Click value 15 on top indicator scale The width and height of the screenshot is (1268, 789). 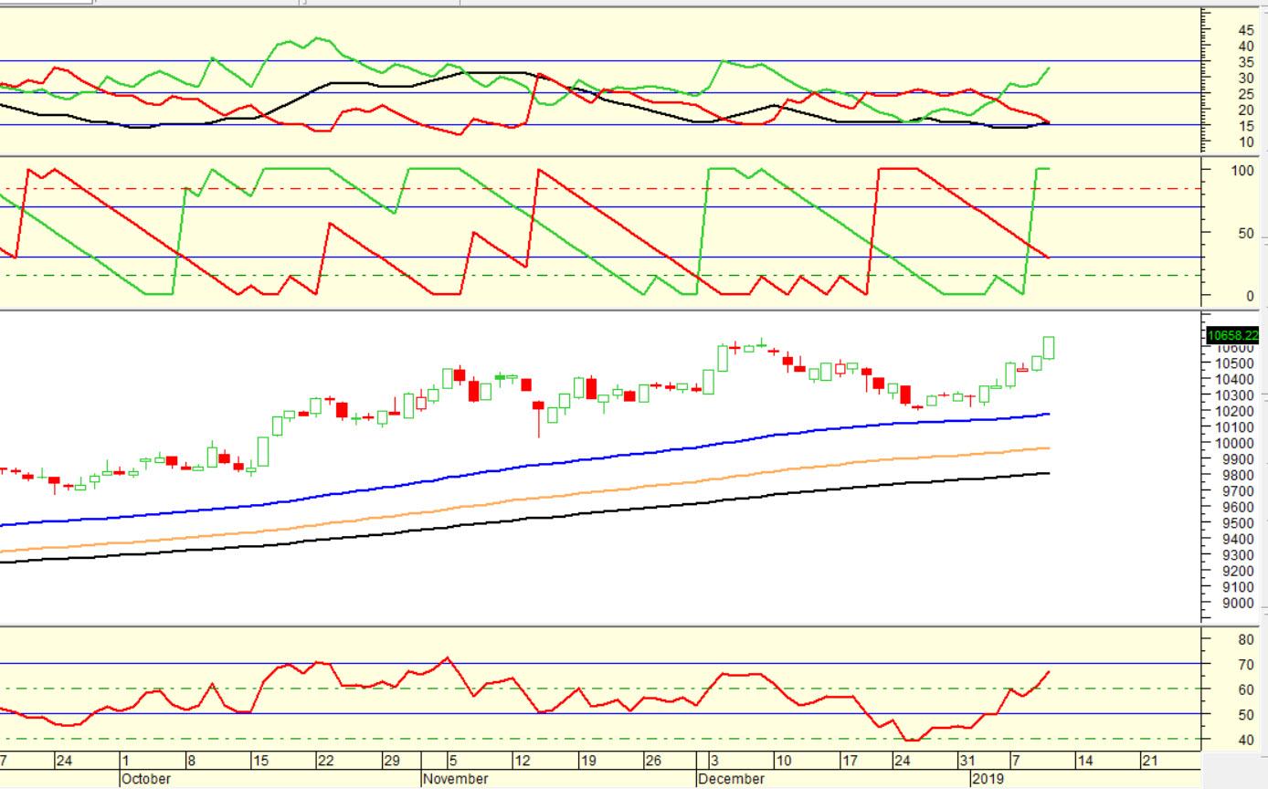coord(1246,126)
